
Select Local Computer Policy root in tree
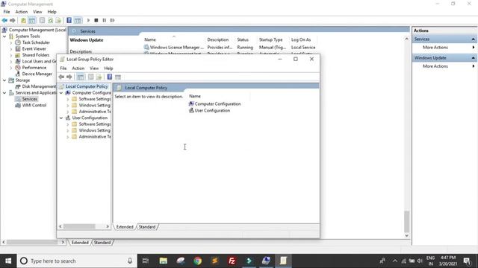point(87,86)
